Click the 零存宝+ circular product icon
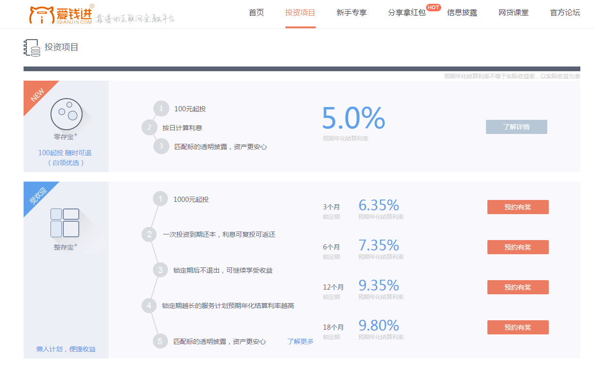Image resolution: width=594 pixels, height=366 pixels. coord(66,113)
